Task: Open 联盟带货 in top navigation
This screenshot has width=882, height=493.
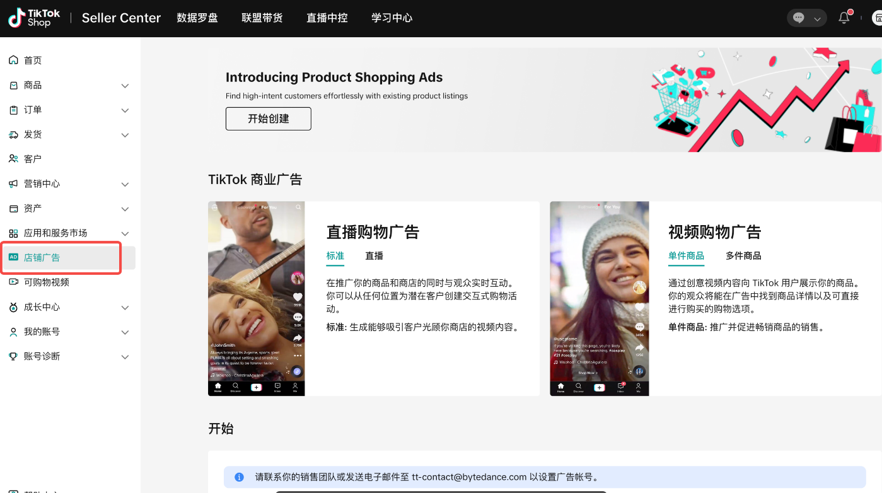Action: pyautogui.click(x=262, y=18)
